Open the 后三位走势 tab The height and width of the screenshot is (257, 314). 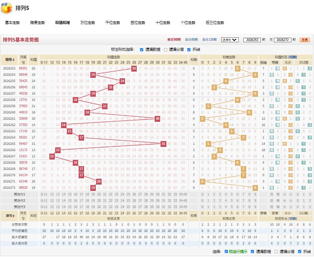[215, 23]
